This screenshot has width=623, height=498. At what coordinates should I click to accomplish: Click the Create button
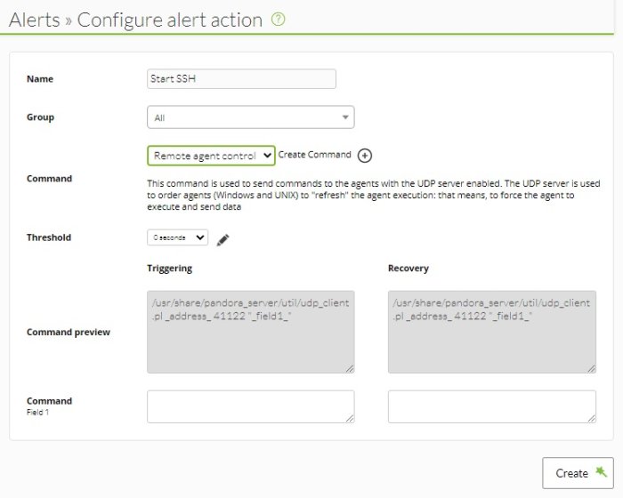pyautogui.click(x=578, y=473)
